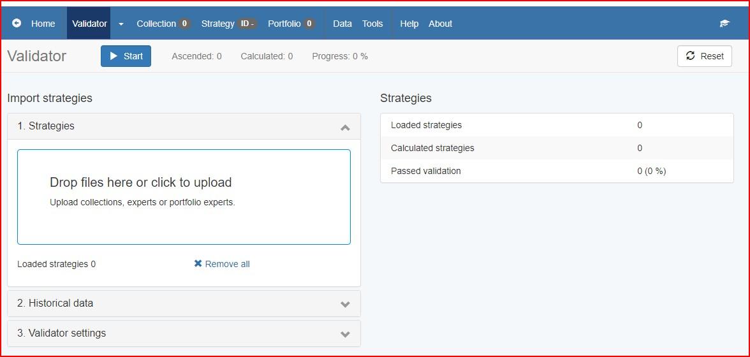Click the Loaded strategies 0 label below upload
The height and width of the screenshot is (357, 750).
tap(56, 264)
